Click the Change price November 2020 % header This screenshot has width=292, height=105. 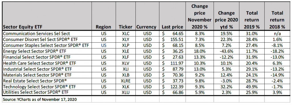pyautogui.click(x=199, y=16)
